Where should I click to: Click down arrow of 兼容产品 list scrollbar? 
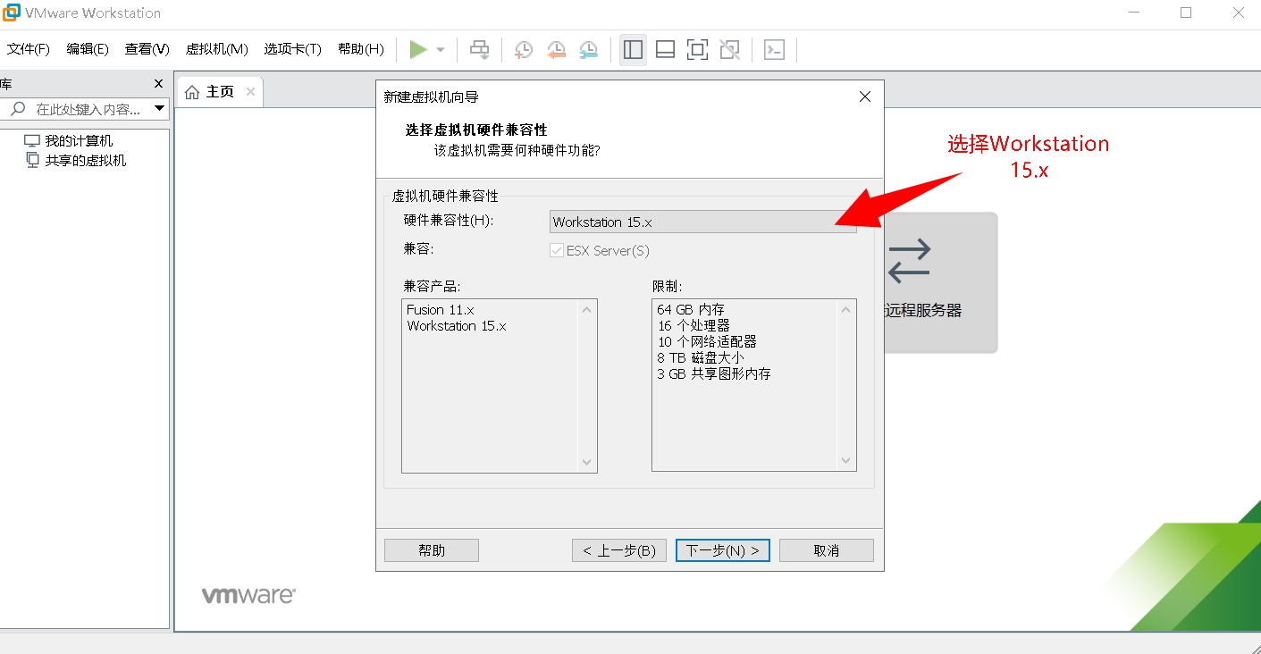click(x=587, y=462)
